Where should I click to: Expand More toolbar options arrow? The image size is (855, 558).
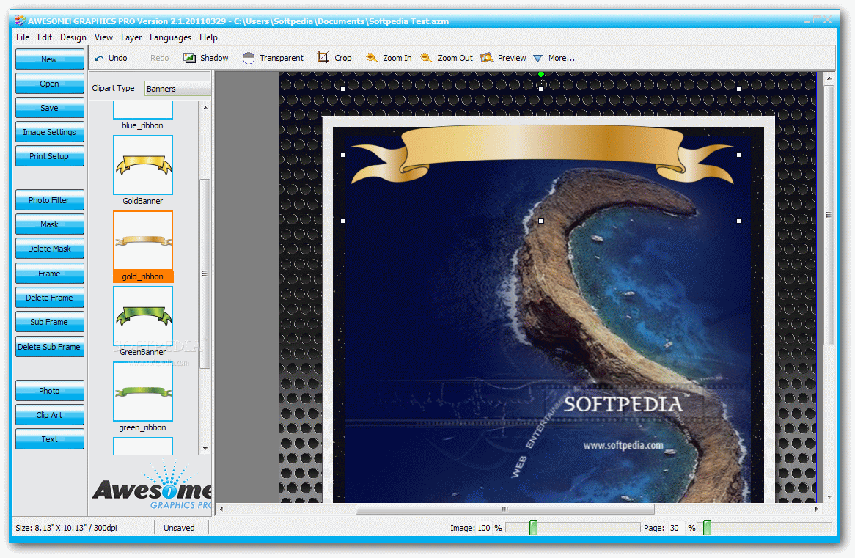coord(537,59)
